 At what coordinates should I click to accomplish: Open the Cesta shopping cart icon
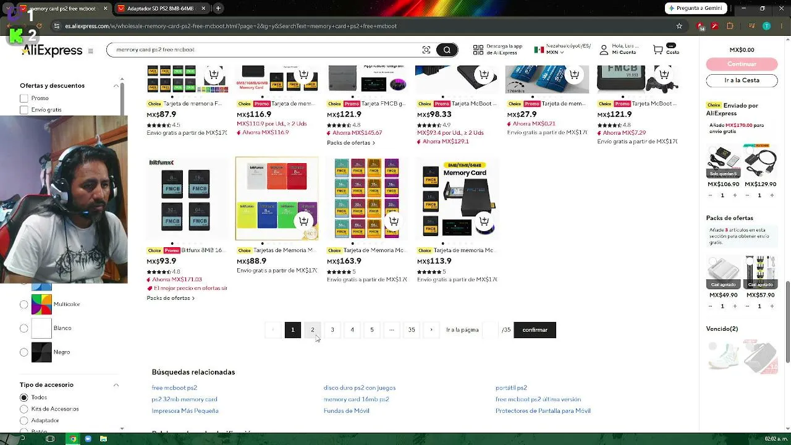[658, 50]
